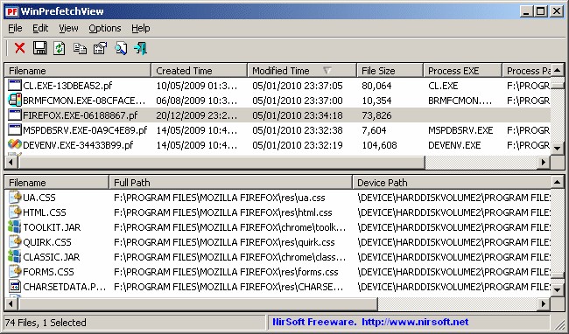Screen dimensions: 569x334
Task: Open the File menu
Action: point(15,28)
